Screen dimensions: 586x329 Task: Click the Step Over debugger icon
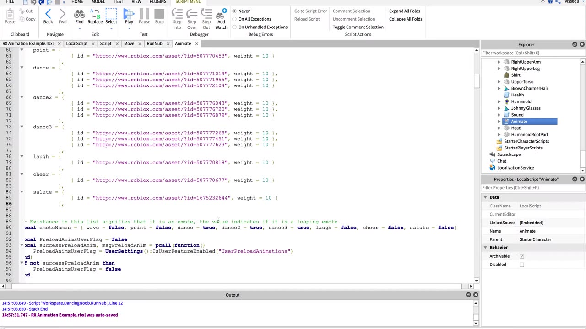[192, 14]
